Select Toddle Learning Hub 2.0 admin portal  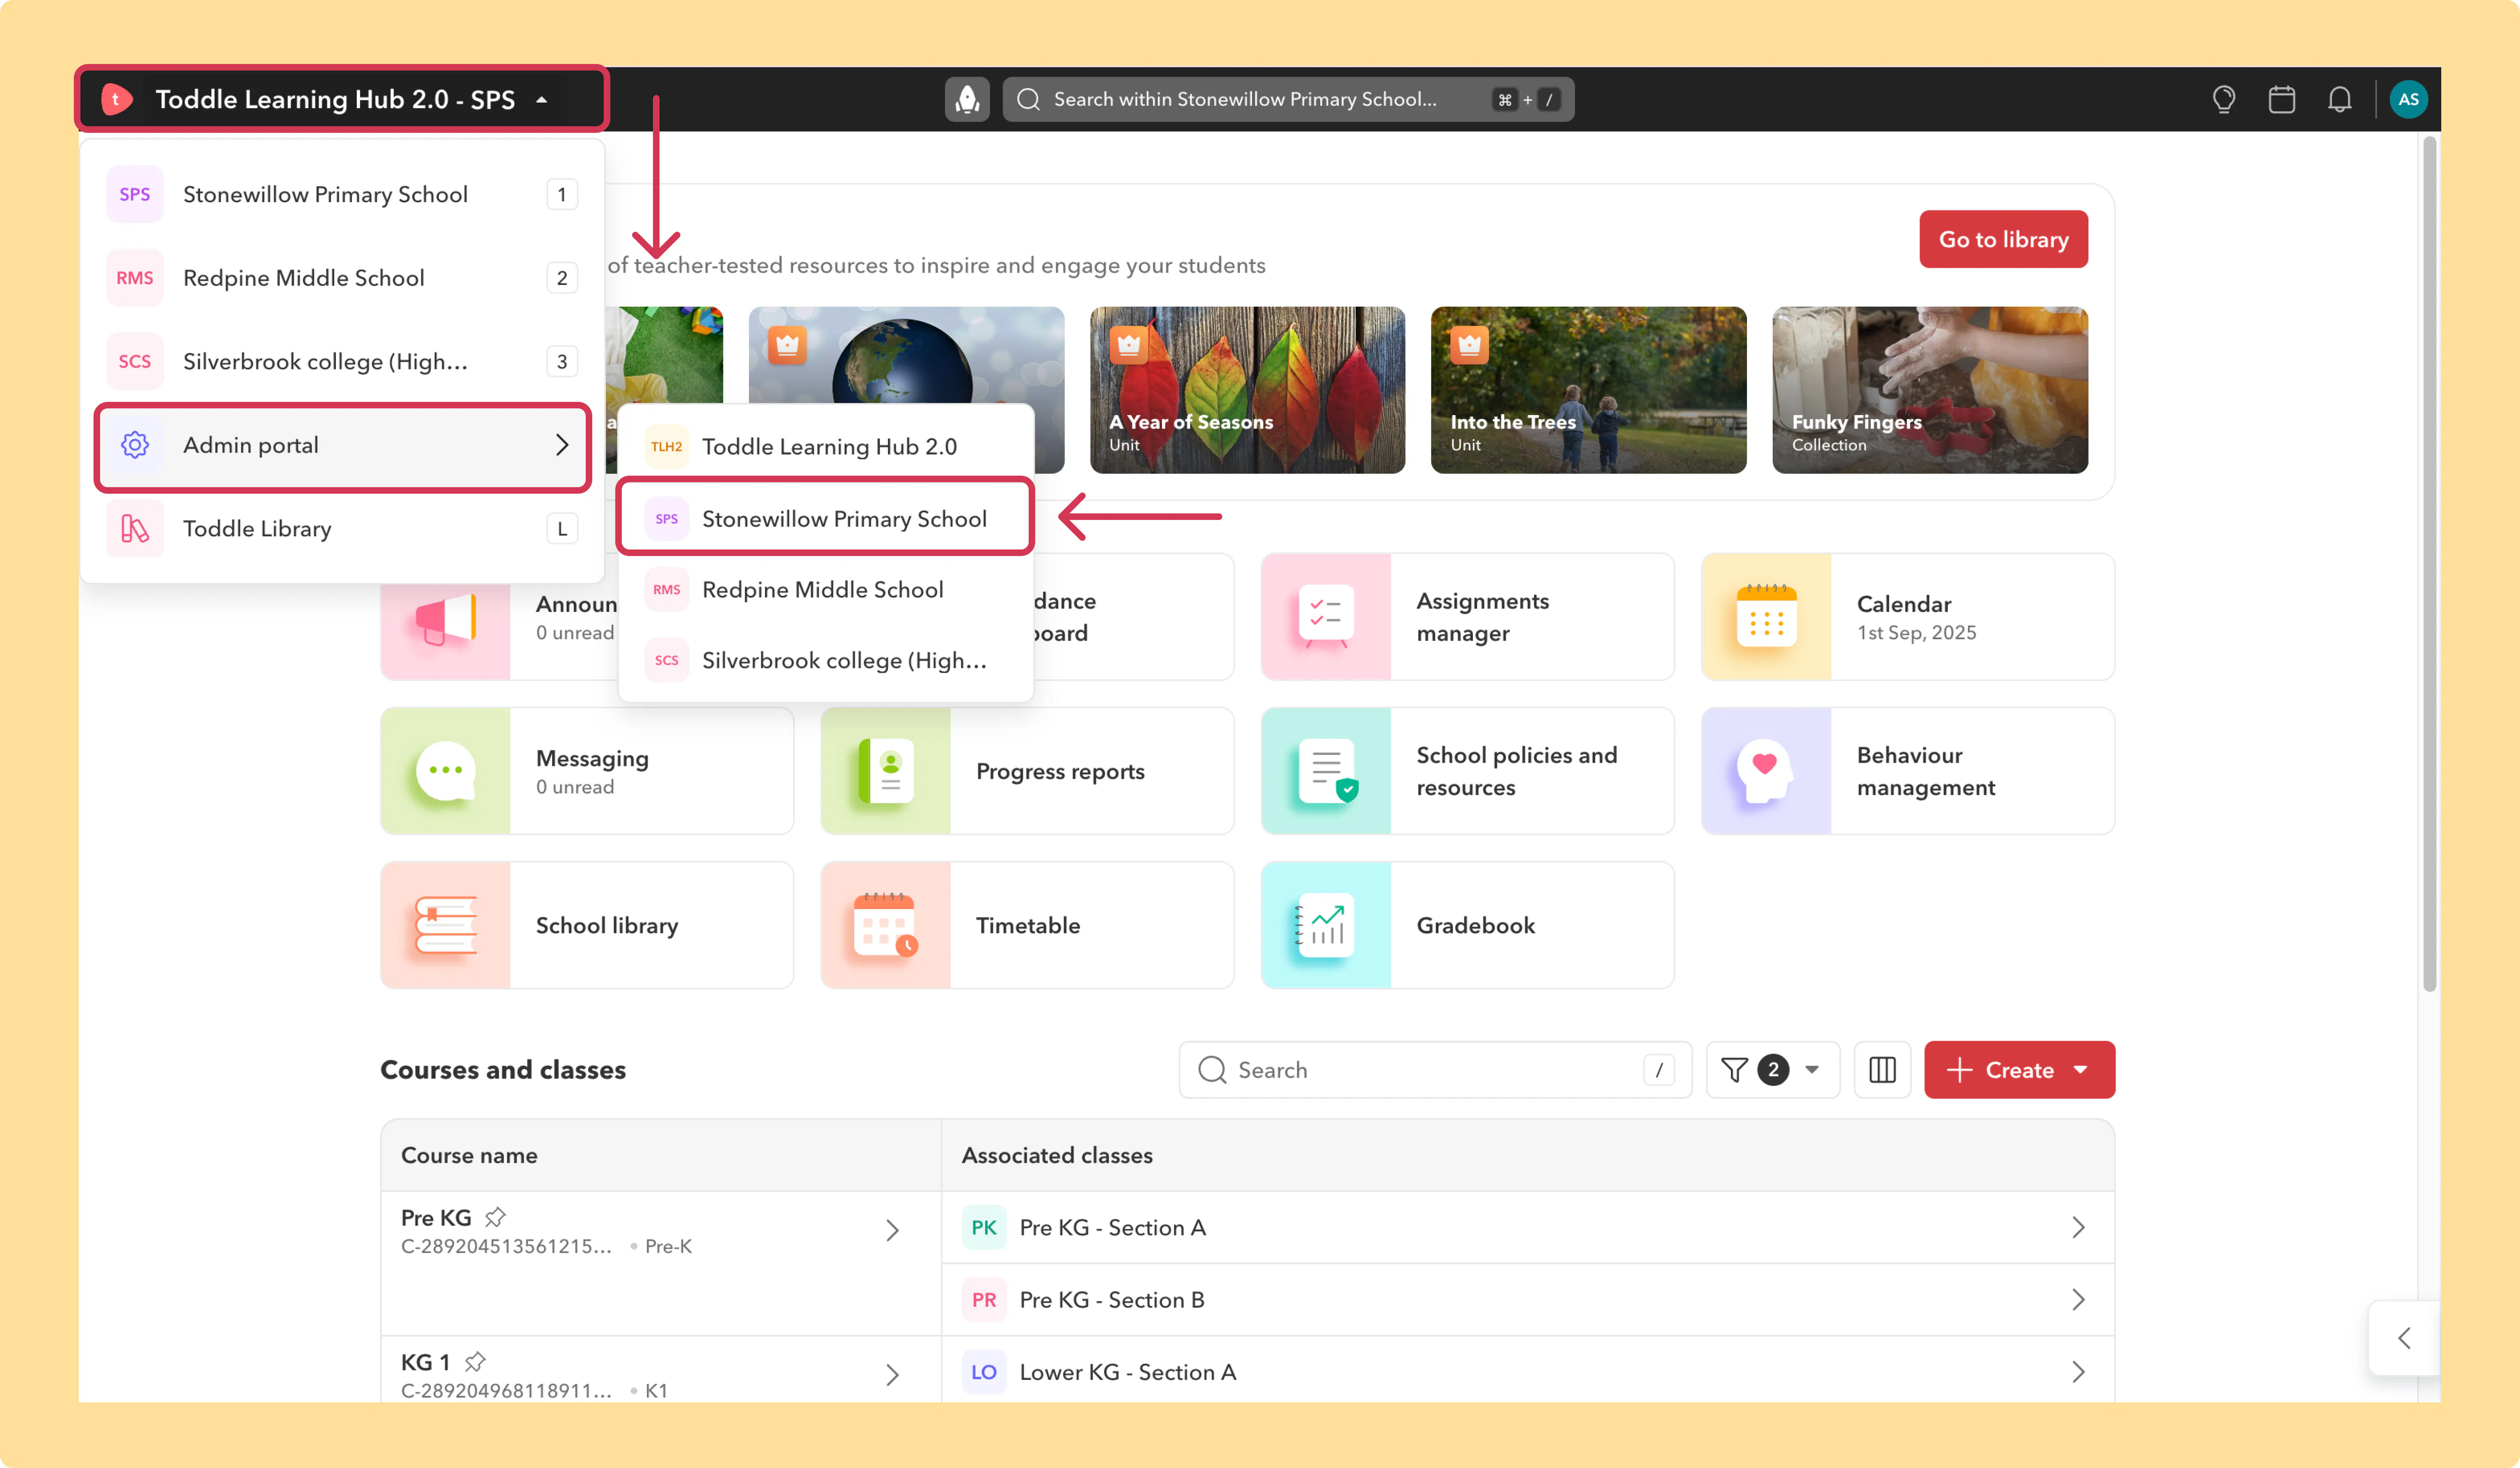[x=826, y=446]
